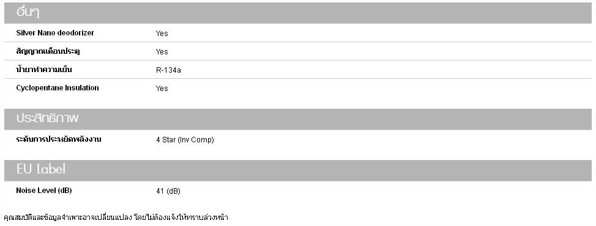Viewport: 596px width, 226px height.
Task: Click the Yes value for Silver Nano deodorizer
Action: click(x=162, y=34)
